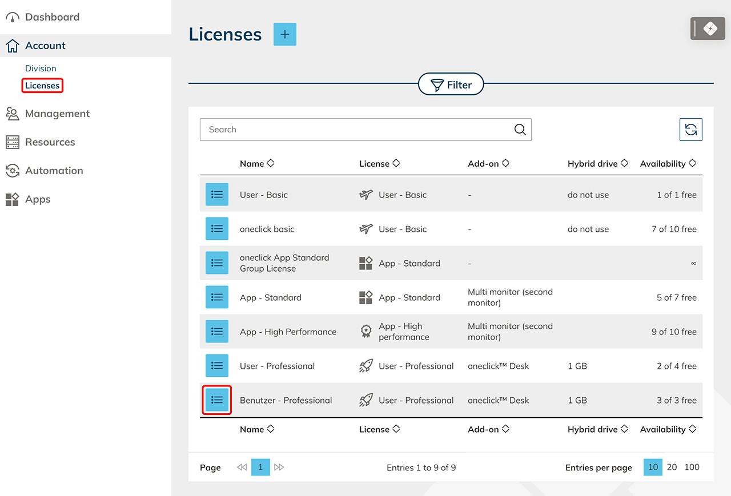Open the list menu for oneclick basic row
This screenshot has height=496, width=731.
pos(217,229)
